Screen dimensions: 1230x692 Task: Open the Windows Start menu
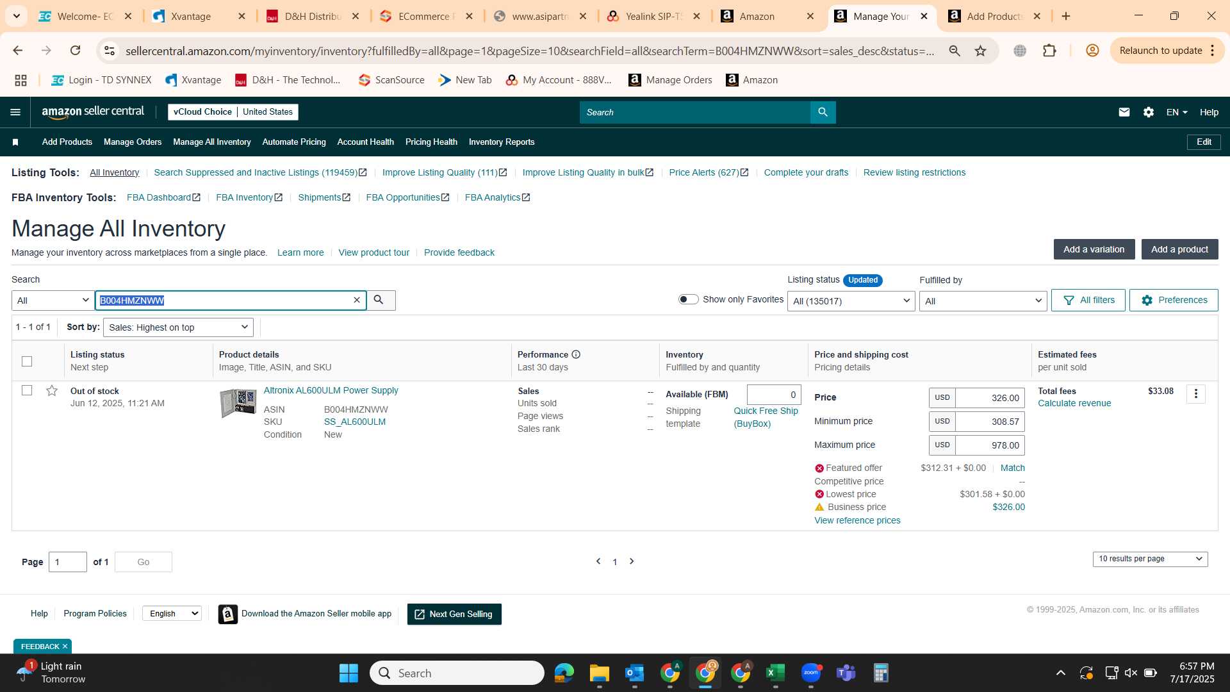348,673
